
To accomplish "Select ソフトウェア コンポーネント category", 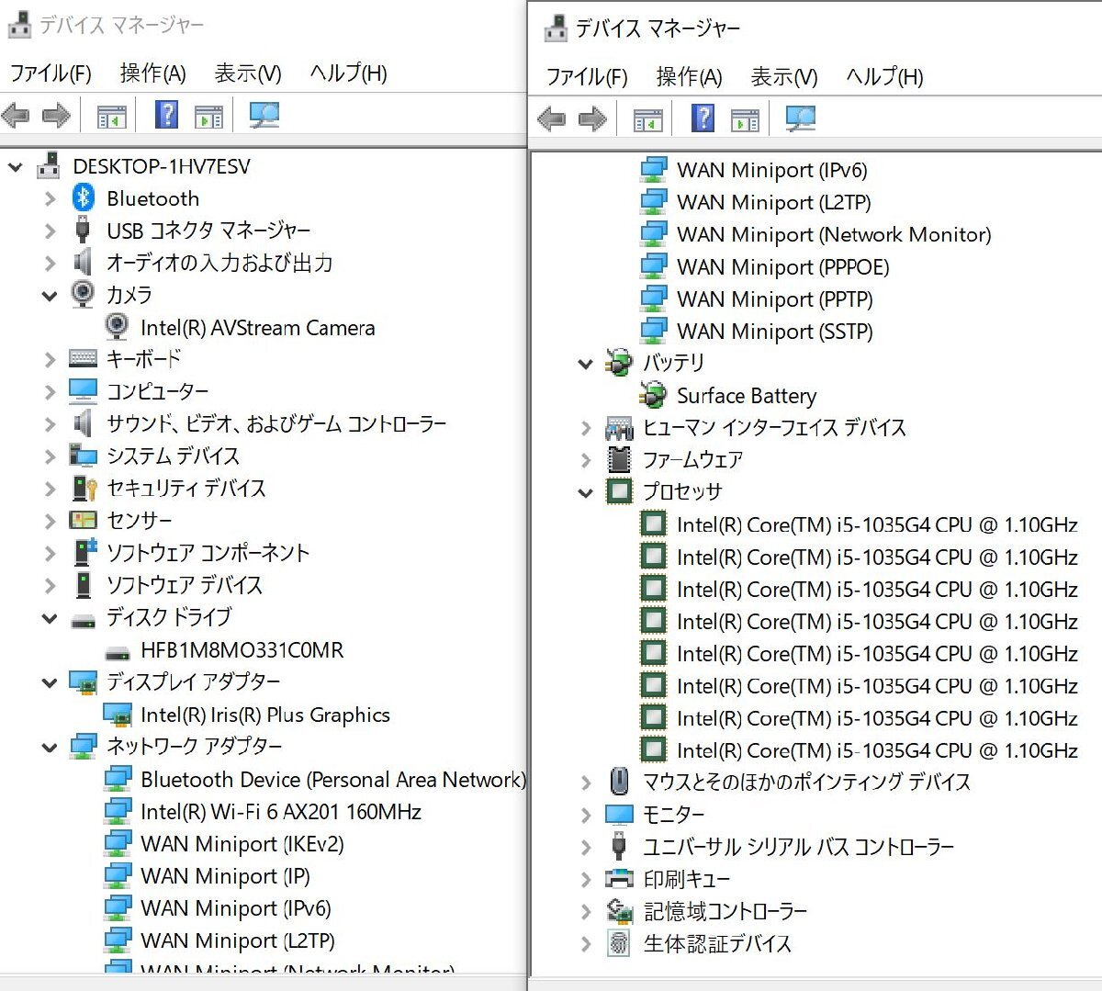I will 208,553.
